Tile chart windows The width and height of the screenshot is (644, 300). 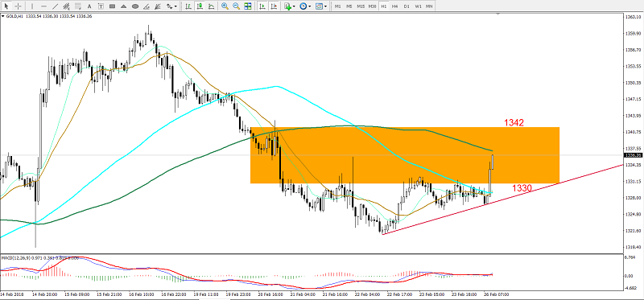tap(248, 6)
